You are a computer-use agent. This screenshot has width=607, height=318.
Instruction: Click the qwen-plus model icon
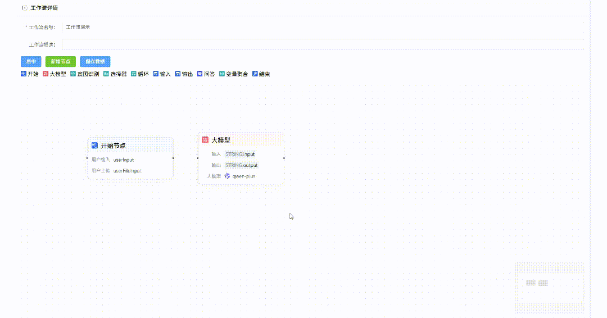(227, 176)
